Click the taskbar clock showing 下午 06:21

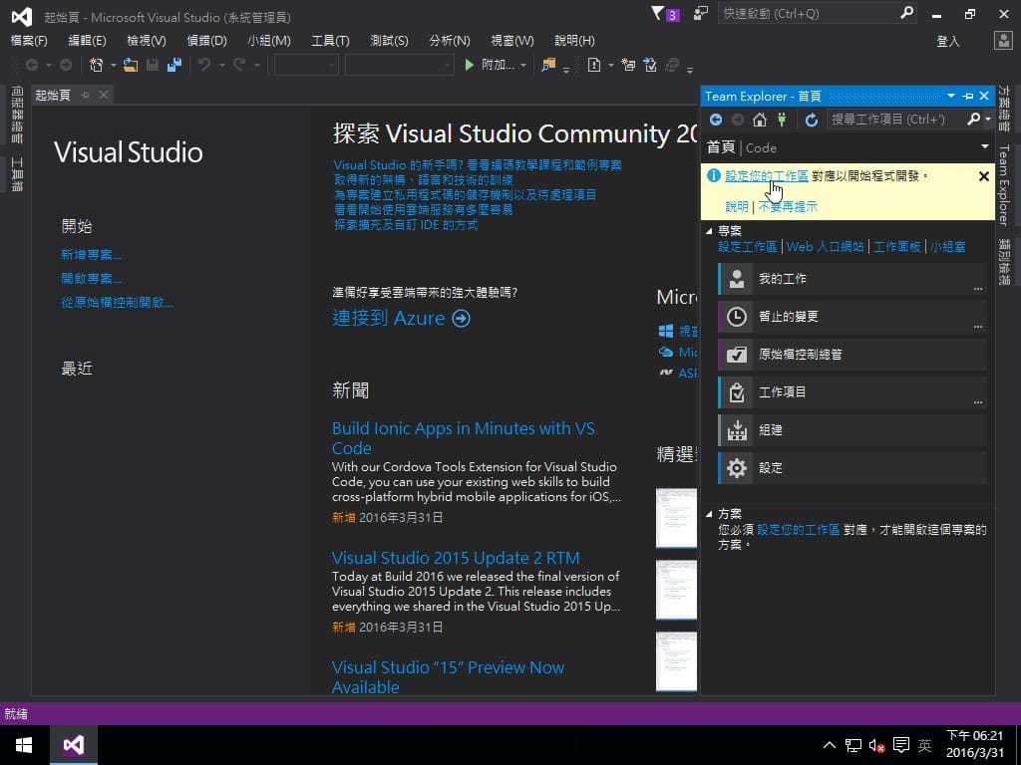(975, 744)
